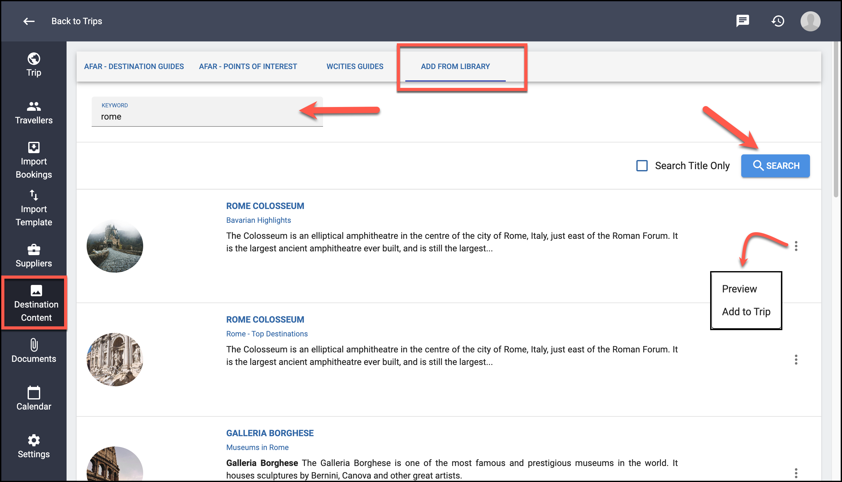Open Rome Colosseum title under Bavarian Highlights
This screenshot has height=482, width=842.
coord(265,206)
